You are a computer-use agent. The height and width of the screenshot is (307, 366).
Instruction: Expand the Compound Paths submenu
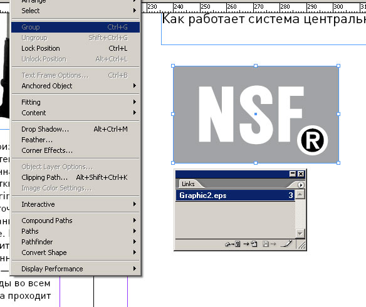75,221
